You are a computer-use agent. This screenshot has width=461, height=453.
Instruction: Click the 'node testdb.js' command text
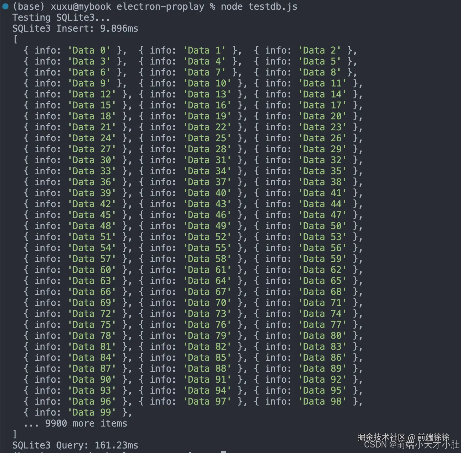259,6
